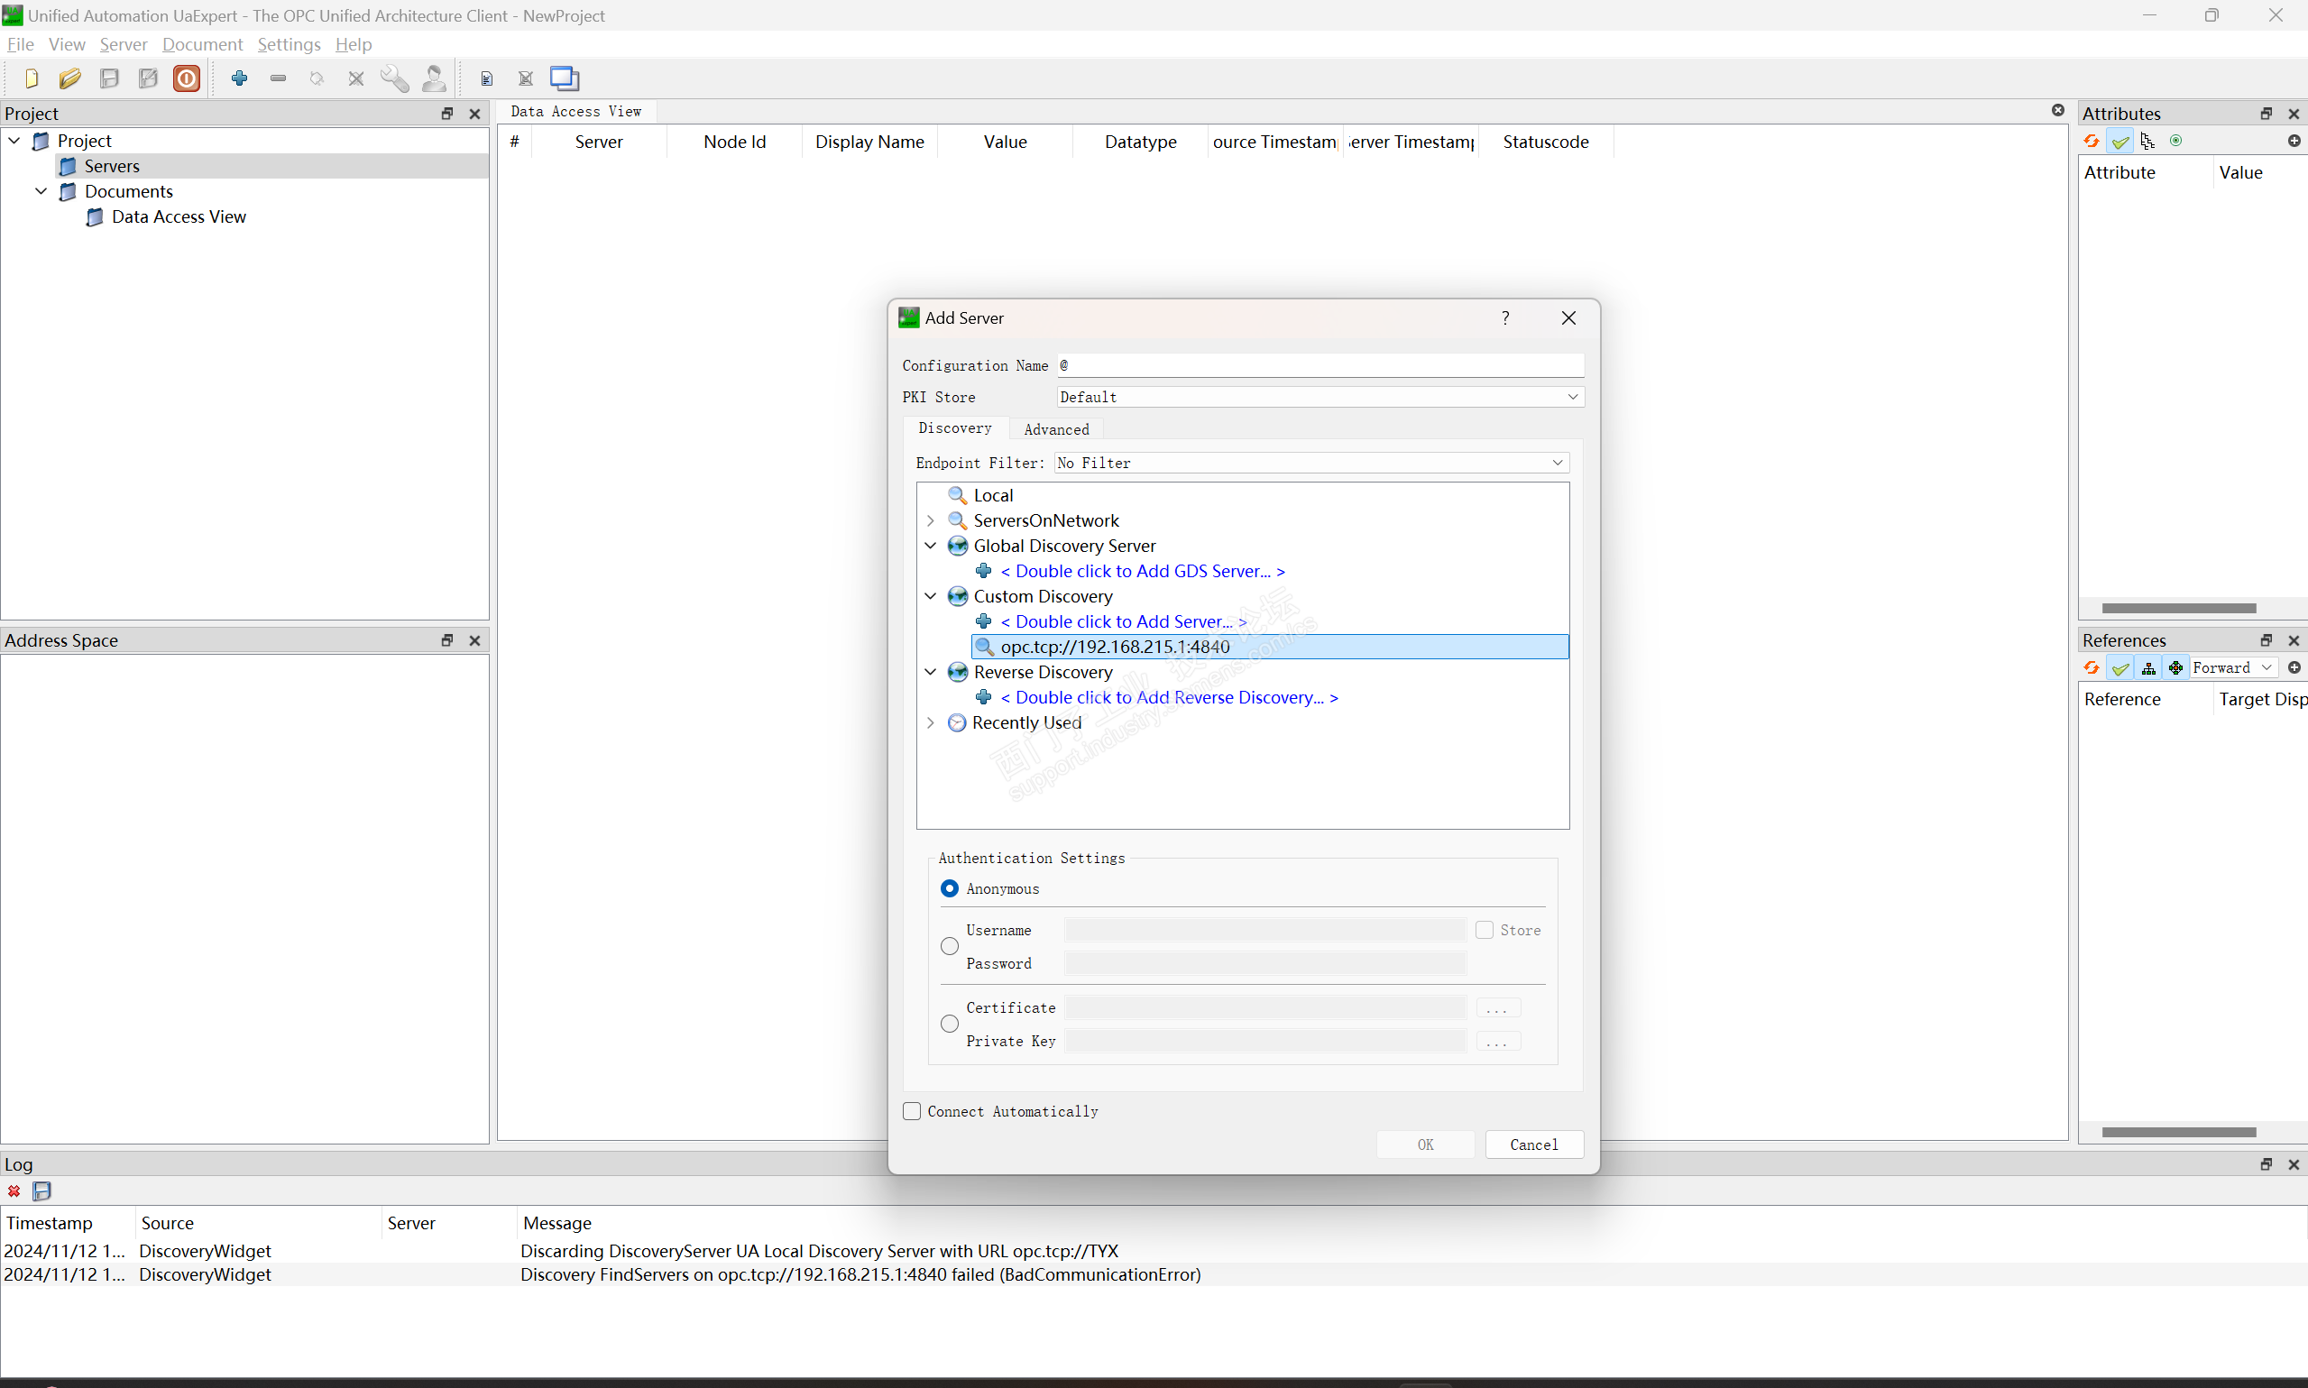Image resolution: width=2308 pixels, height=1388 pixels.
Task: Enable the Connect Automatically checkbox
Action: point(912,1111)
